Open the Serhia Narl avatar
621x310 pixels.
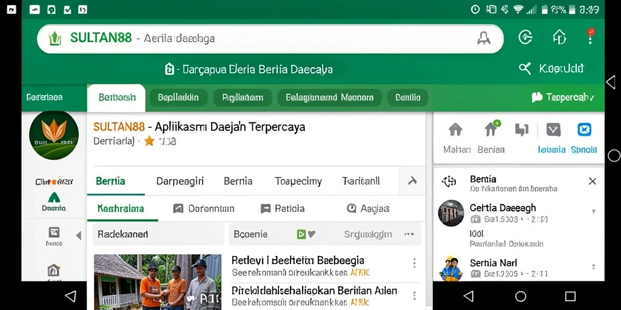click(x=451, y=269)
